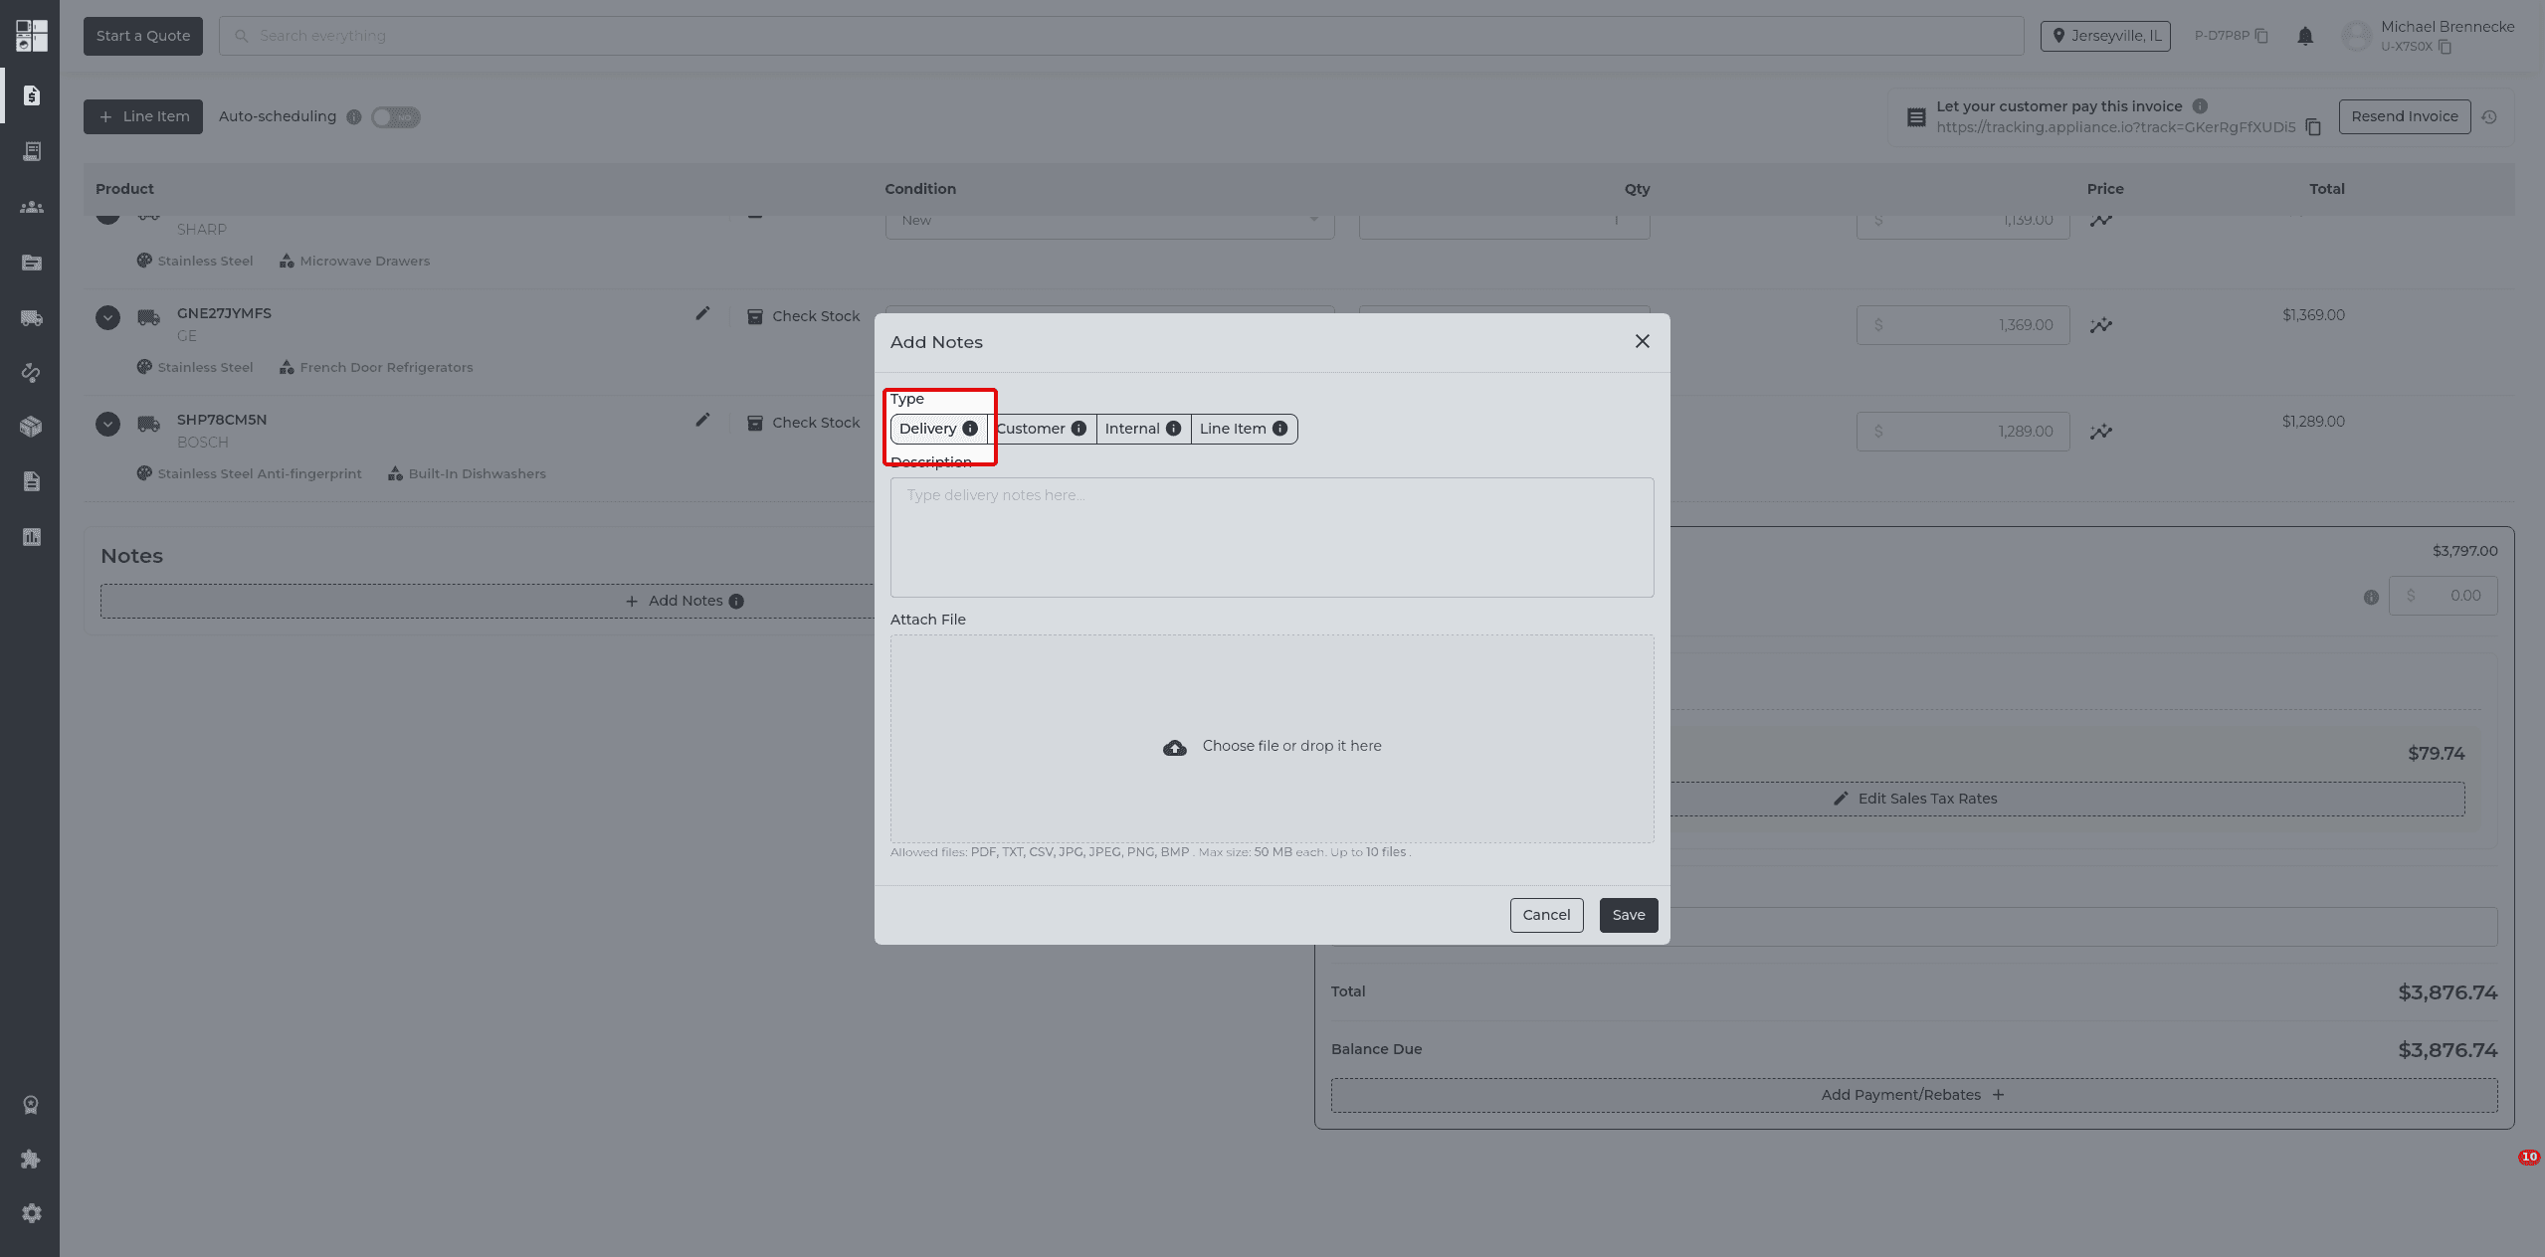The height and width of the screenshot is (1257, 2545).
Task: Click the Search everything field
Action: [x=1121, y=36]
